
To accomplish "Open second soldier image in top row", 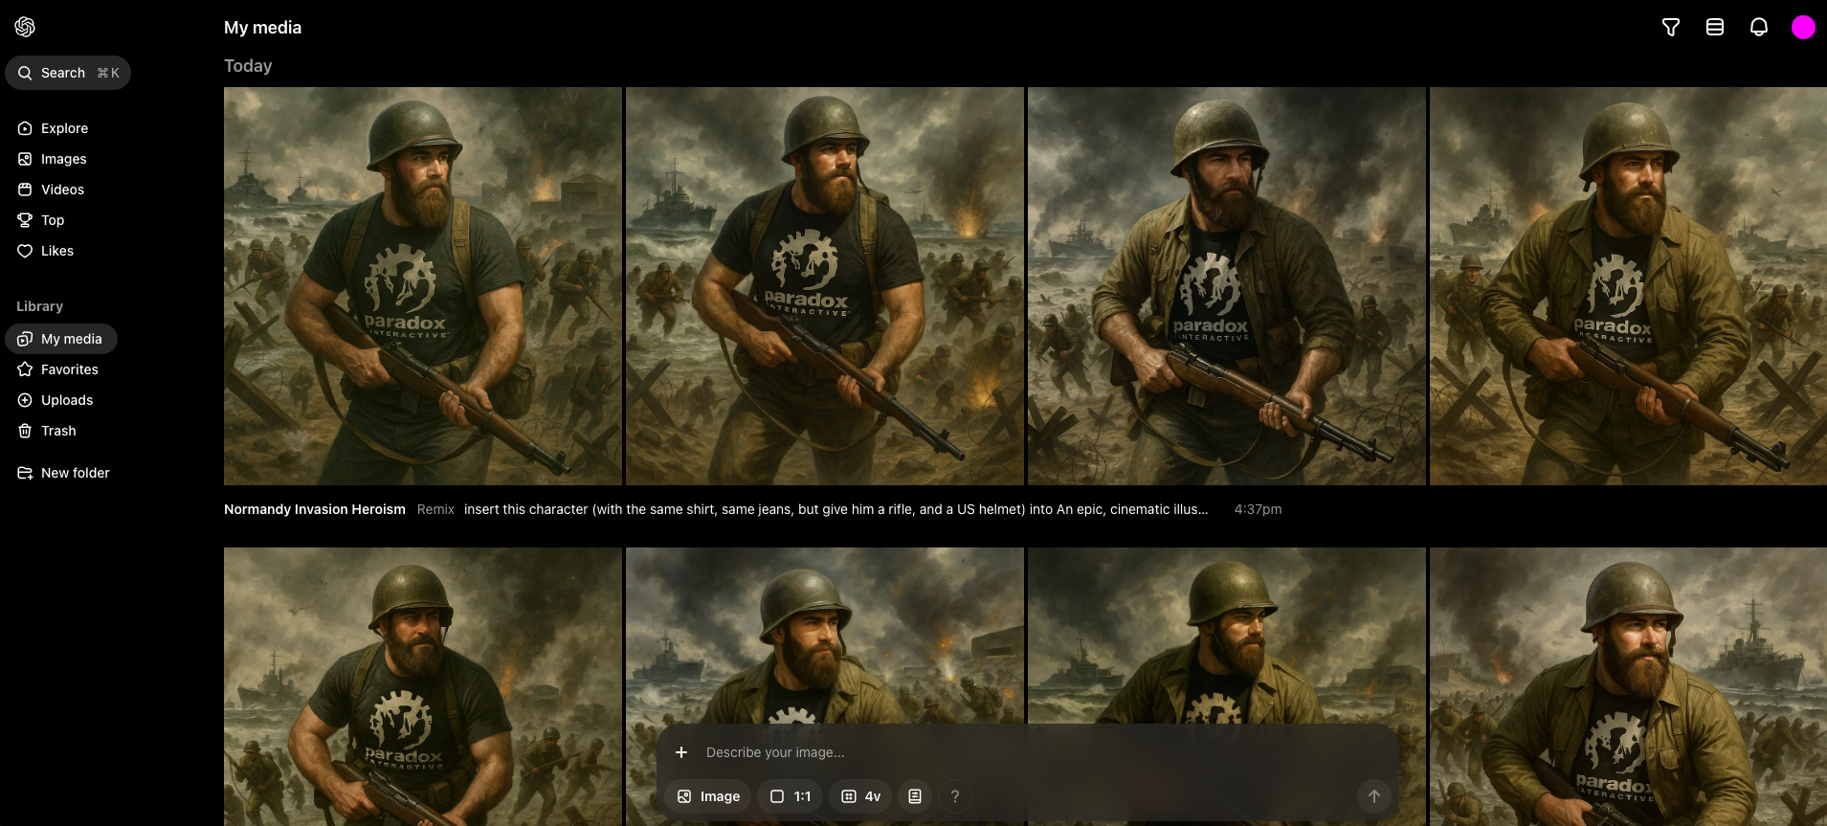I will click(825, 286).
